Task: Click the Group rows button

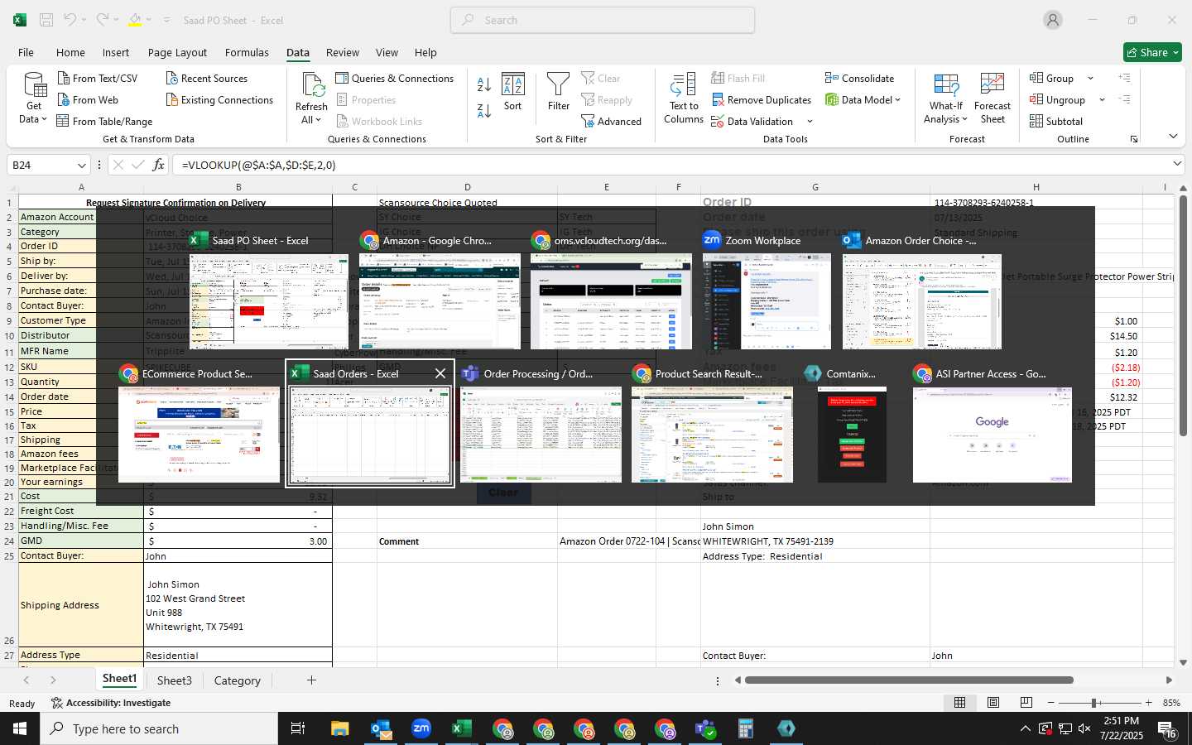Action: [1052, 78]
